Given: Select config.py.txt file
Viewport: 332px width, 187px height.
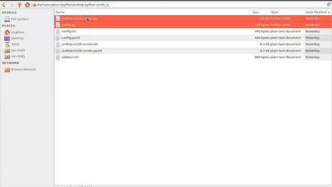Looking at the screenshot, I should coord(193,38).
